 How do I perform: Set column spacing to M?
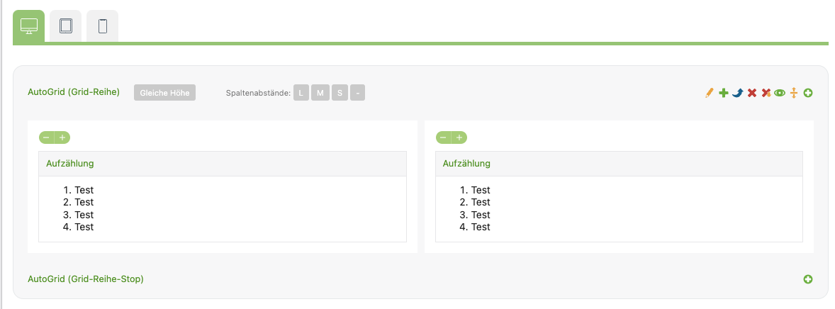coord(320,93)
